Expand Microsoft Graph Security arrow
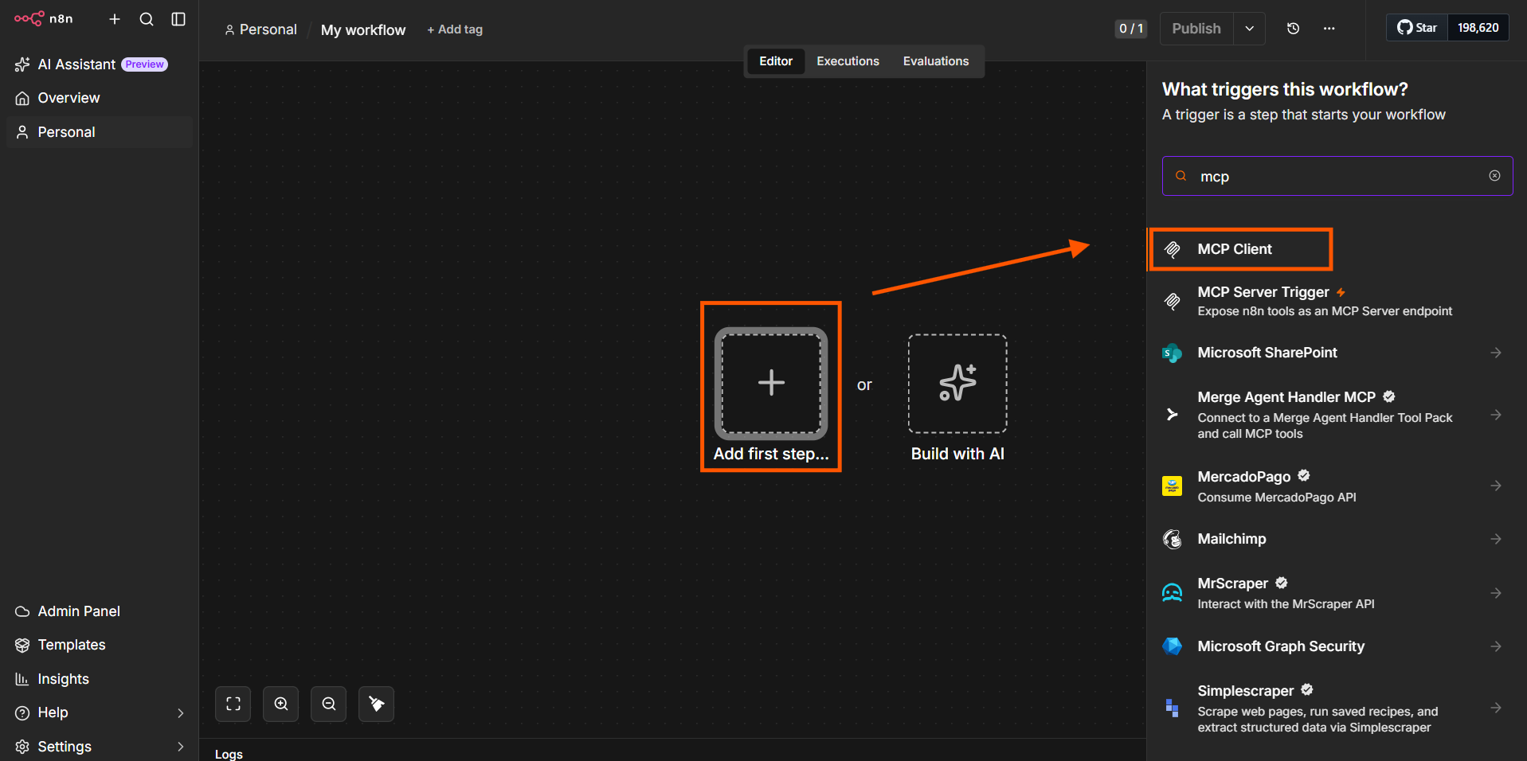The width and height of the screenshot is (1527, 761). pyautogui.click(x=1496, y=646)
